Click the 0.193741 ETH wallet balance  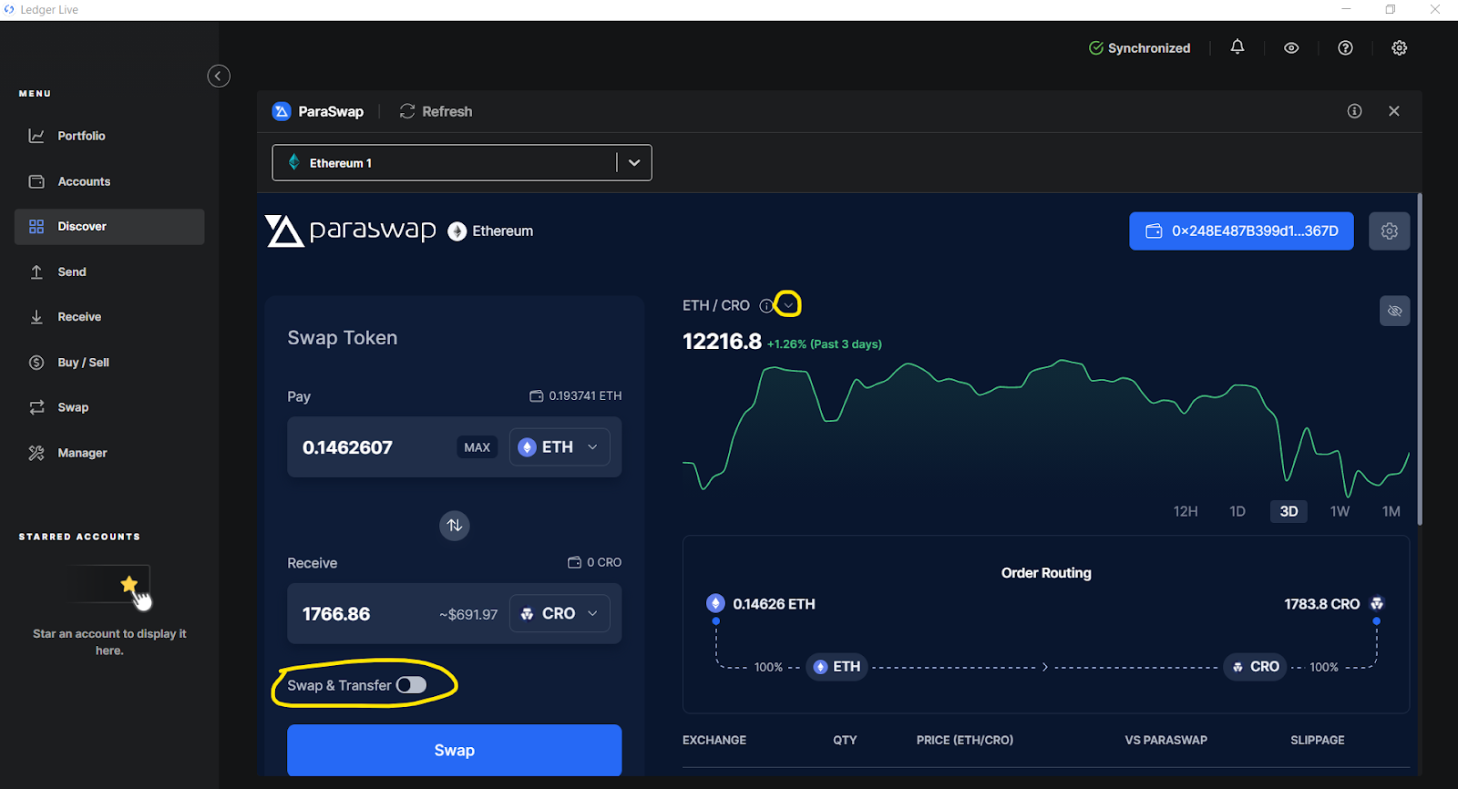click(x=576, y=396)
